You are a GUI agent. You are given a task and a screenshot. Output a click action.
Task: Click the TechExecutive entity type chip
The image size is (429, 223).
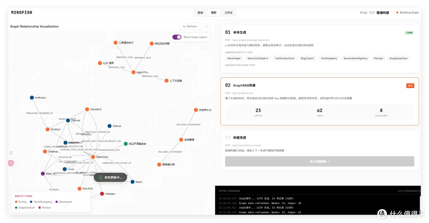tap(284, 58)
